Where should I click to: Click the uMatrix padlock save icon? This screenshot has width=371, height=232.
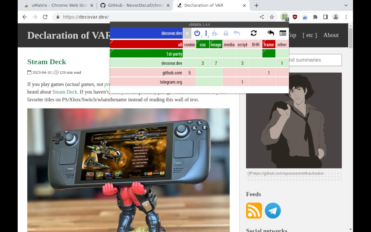(226, 33)
